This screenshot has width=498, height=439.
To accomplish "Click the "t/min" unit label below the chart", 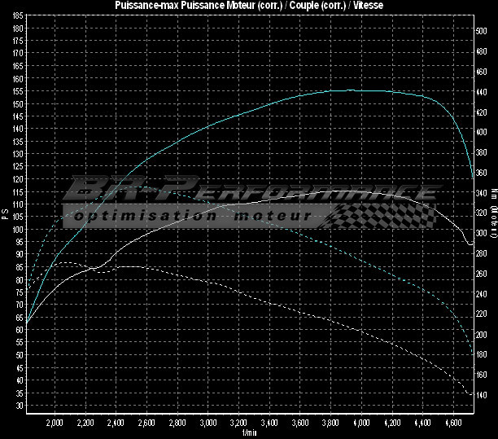I will tap(249, 432).
